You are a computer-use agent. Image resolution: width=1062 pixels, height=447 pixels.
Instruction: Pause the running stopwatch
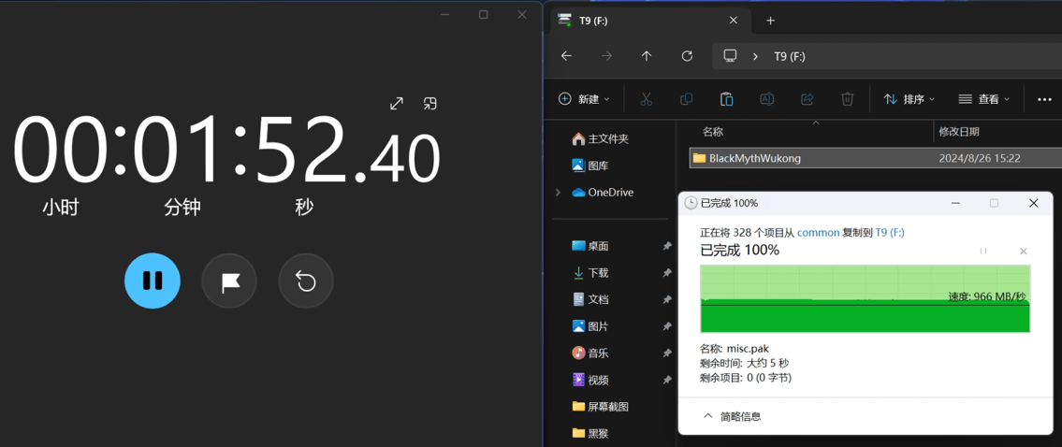coord(153,281)
